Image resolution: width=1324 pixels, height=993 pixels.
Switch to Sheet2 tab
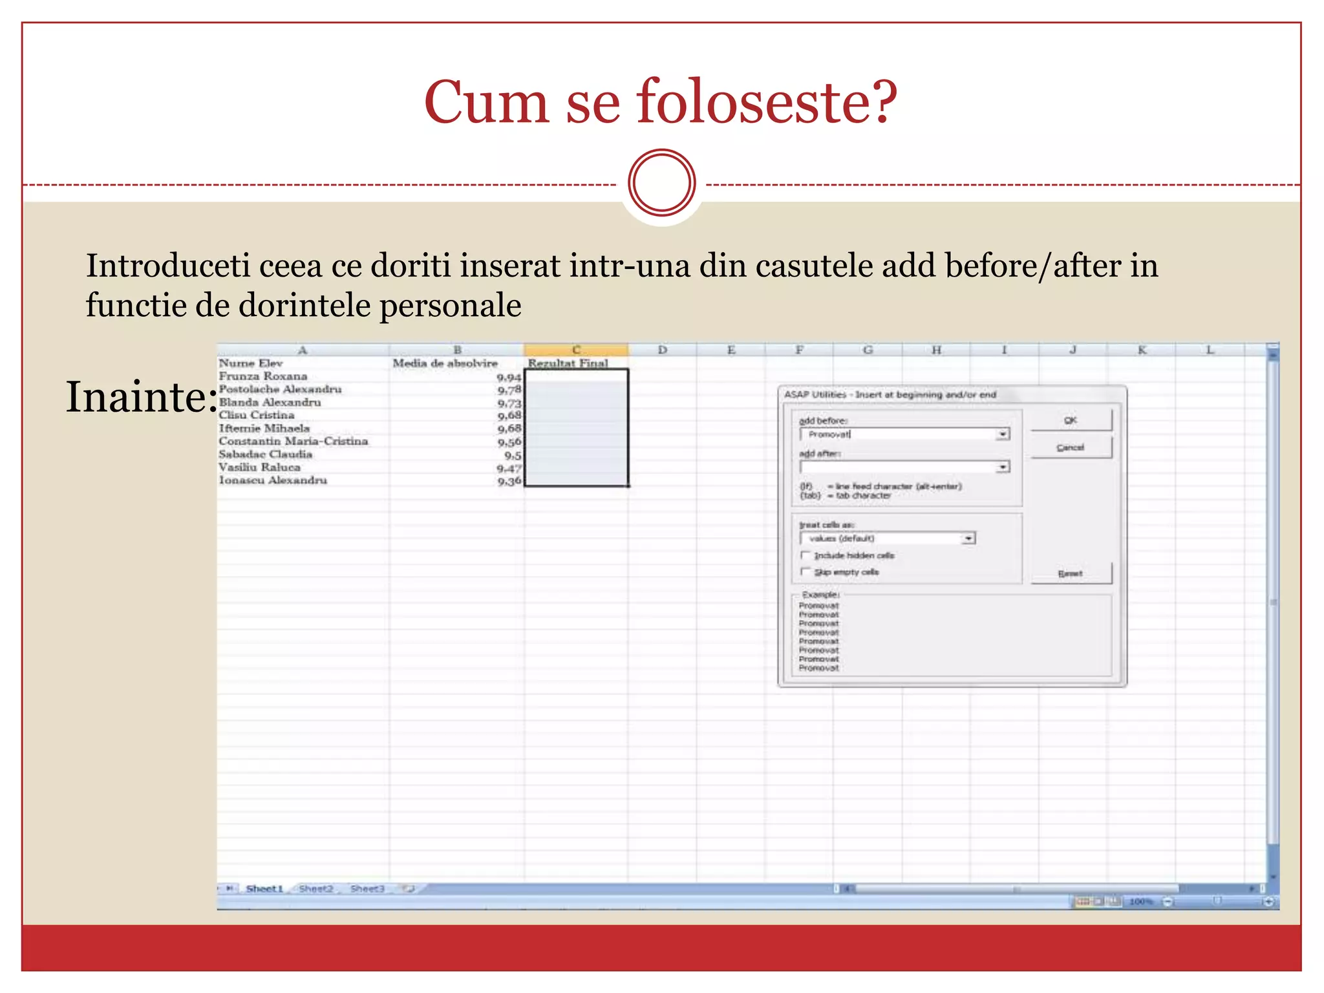pos(316,889)
